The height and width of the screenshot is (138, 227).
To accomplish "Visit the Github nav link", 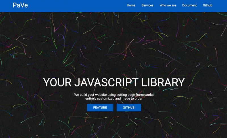I will tap(207, 5).
